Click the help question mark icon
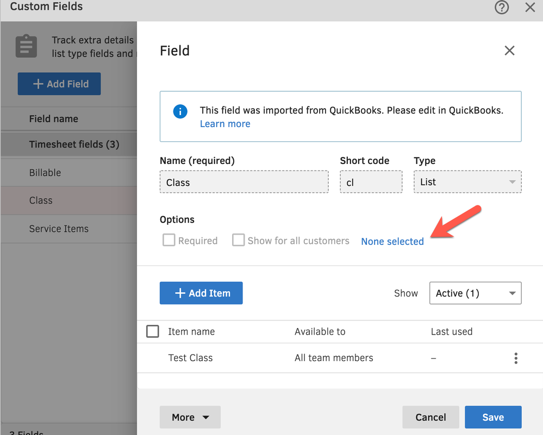This screenshot has height=435, width=543. tap(502, 8)
